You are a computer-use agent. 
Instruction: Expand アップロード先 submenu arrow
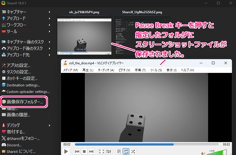(x=50, y=55)
